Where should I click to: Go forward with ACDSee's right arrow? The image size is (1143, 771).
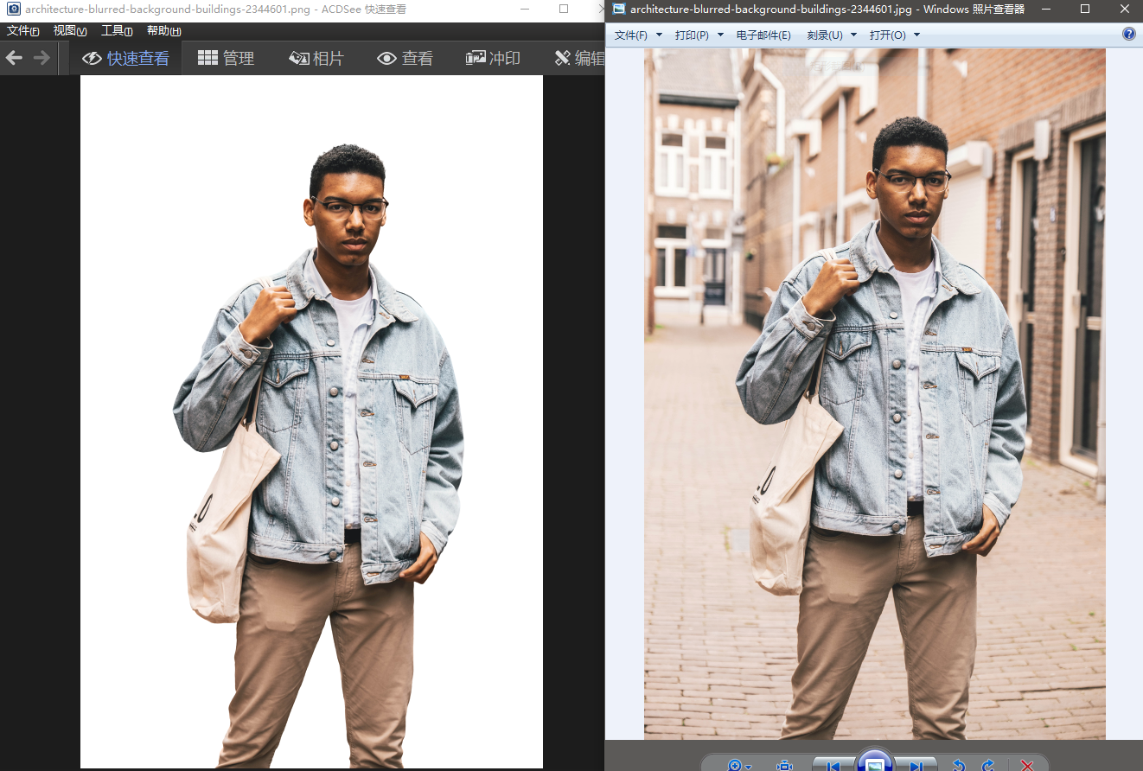click(x=42, y=58)
